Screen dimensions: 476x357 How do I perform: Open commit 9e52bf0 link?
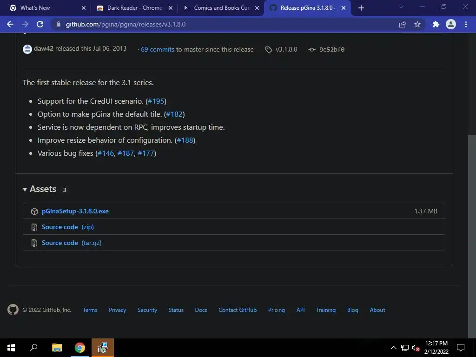pos(332,49)
